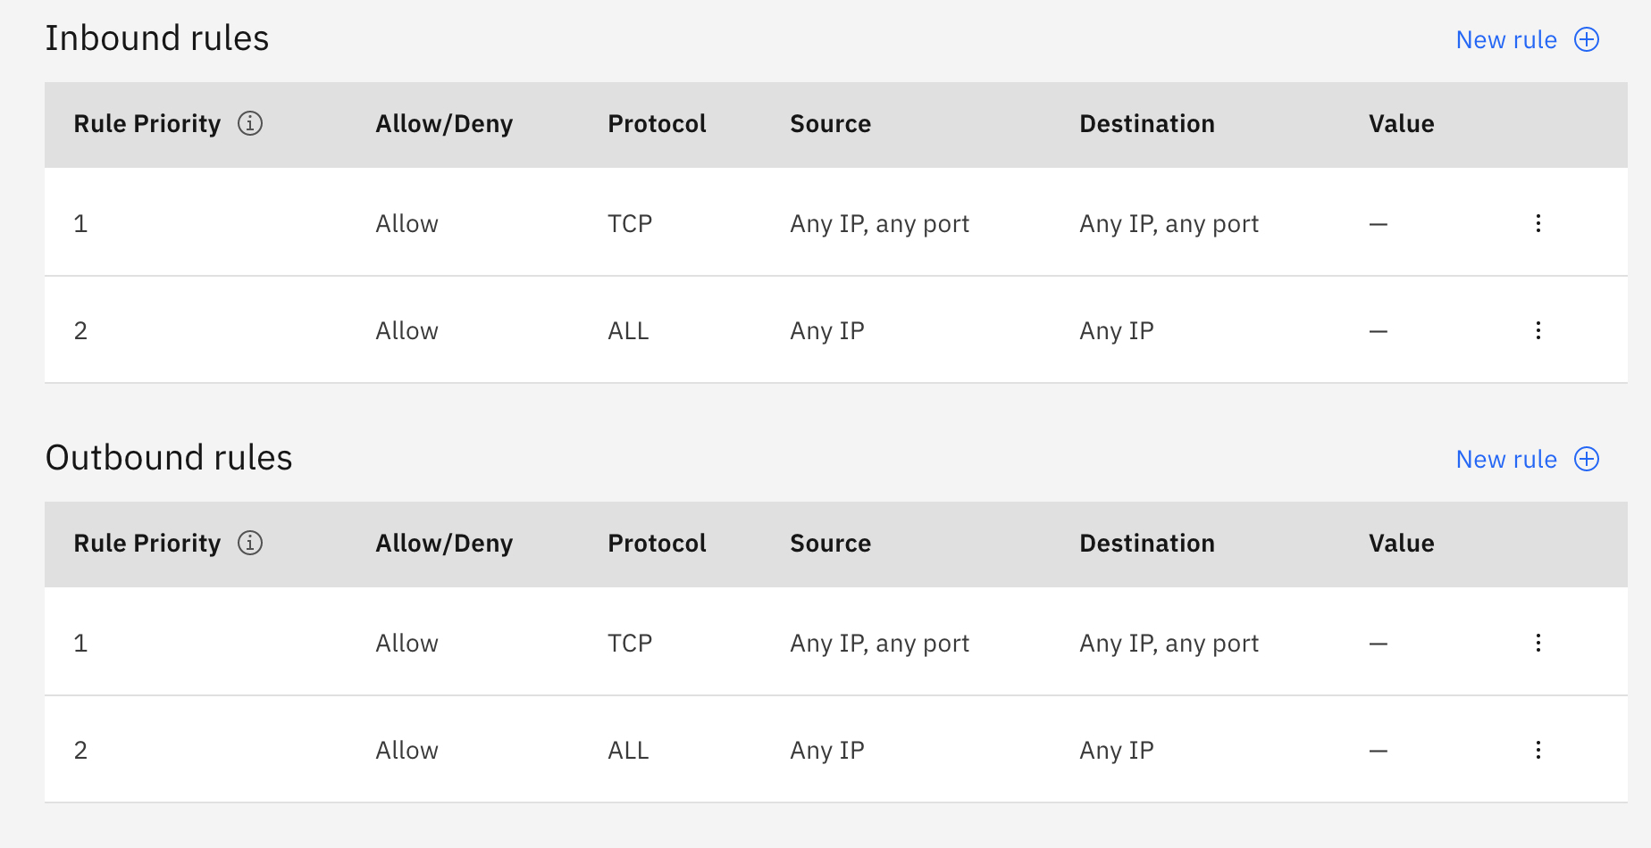
Task: Click the outbound New rule link
Action: coord(1506,460)
